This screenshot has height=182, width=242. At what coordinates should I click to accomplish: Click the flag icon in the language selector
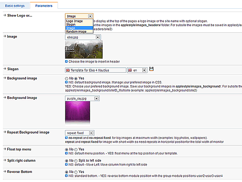130,70
